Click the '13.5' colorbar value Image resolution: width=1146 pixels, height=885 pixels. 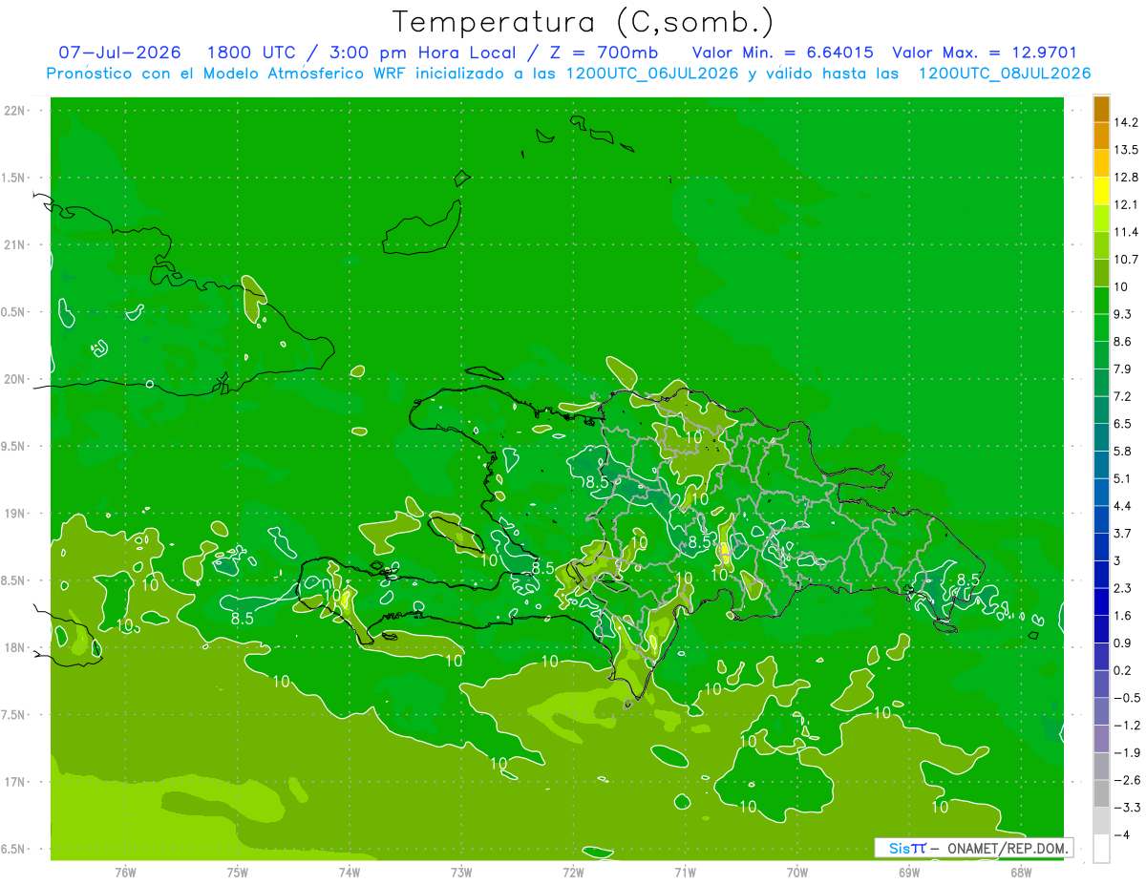point(1126,150)
